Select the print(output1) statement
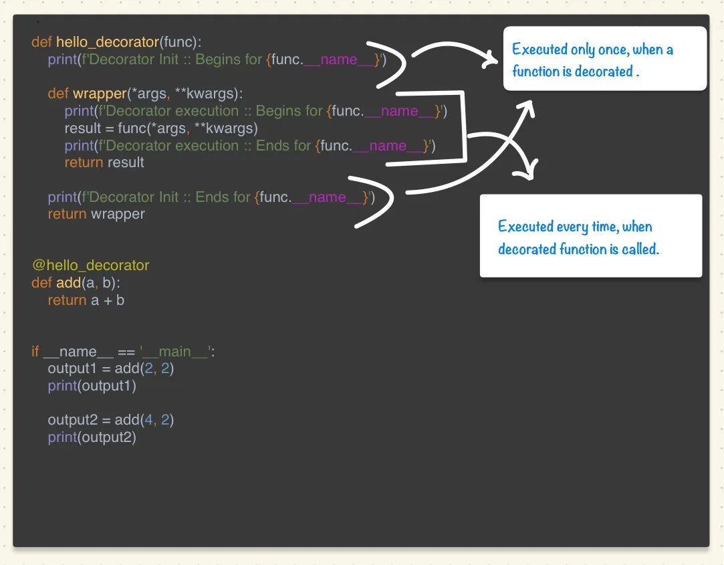The image size is (724, 565). 92,386
